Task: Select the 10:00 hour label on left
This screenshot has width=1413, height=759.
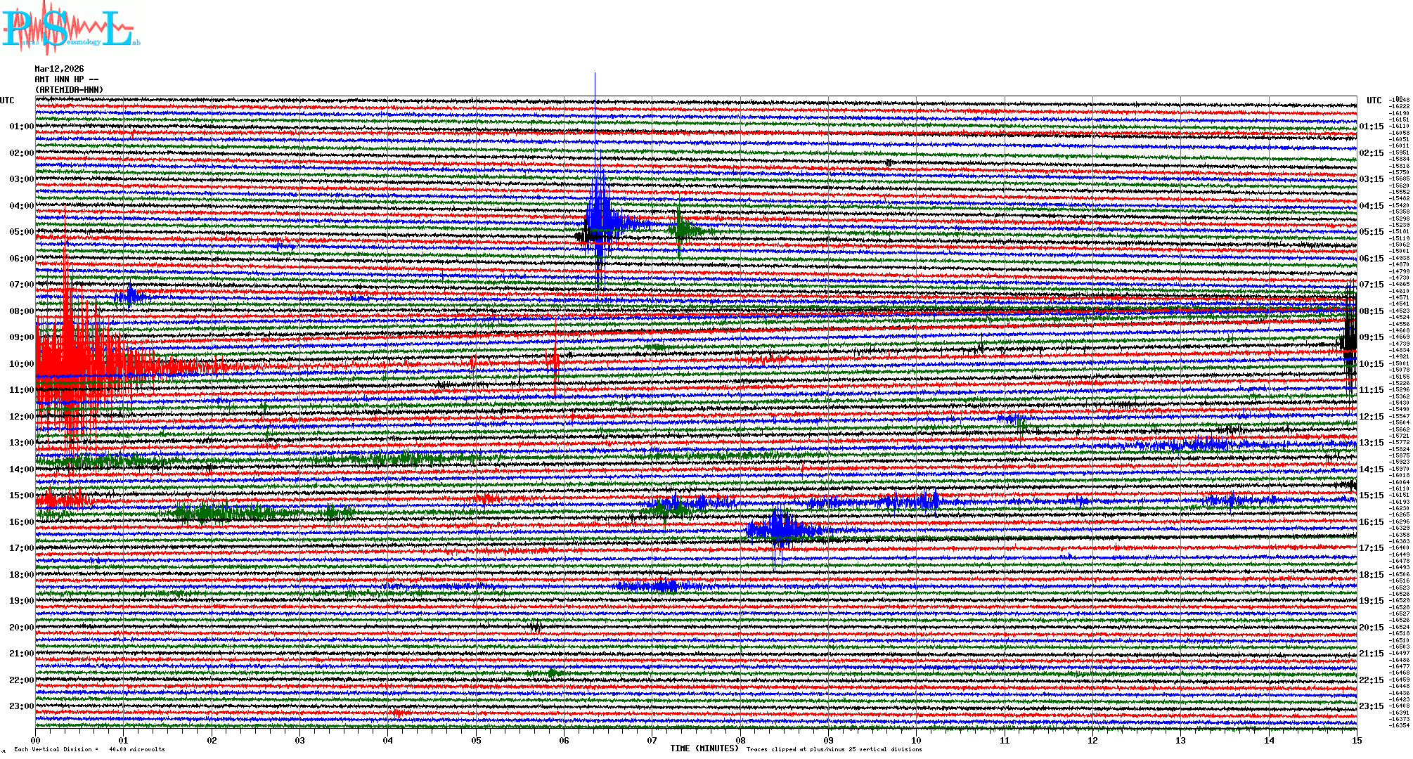Action: [x=21, y=364]
